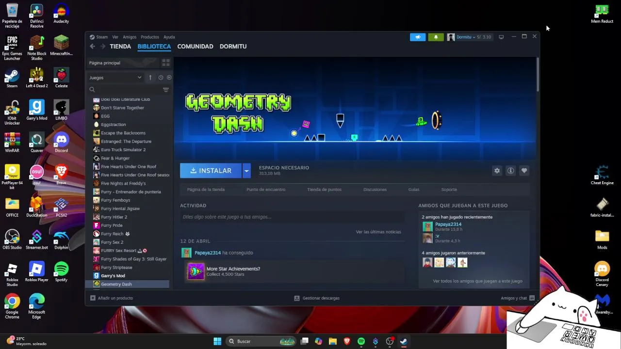This screenshot has width=621, height=349.
Task: Open Papaya2314 friend entry in friends list
Action: (448, 224)
